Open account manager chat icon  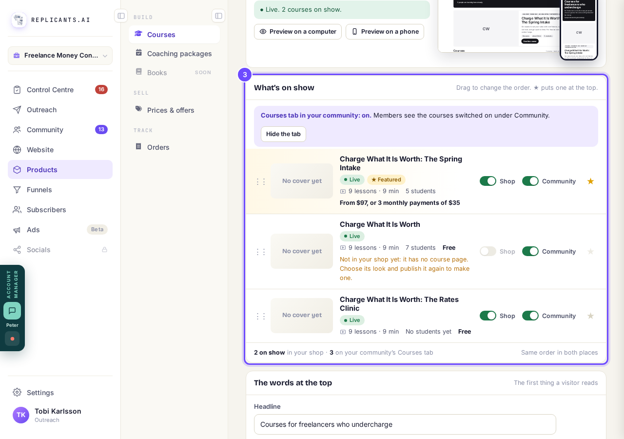point(12,311)
